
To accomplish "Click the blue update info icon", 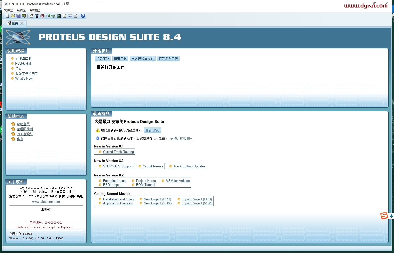I will [x=98, y=138].
